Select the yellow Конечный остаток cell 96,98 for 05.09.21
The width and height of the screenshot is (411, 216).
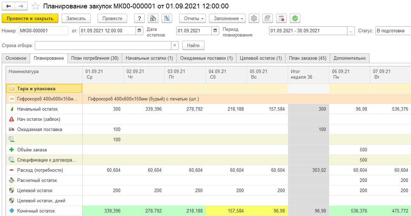(x=267, y=211)
